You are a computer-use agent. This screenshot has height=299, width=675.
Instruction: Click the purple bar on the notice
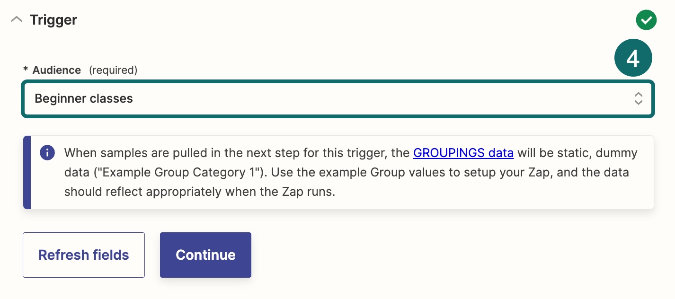(x=27, y=173)
